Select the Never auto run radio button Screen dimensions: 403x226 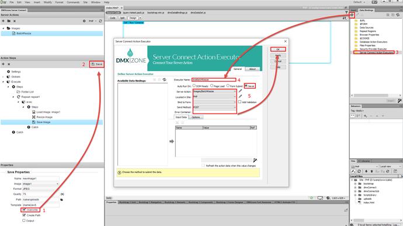tap(246, 86)
